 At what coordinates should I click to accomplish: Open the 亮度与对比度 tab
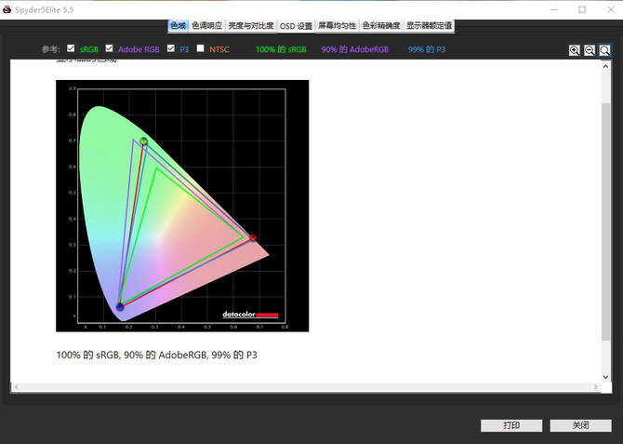coord(251,26)
